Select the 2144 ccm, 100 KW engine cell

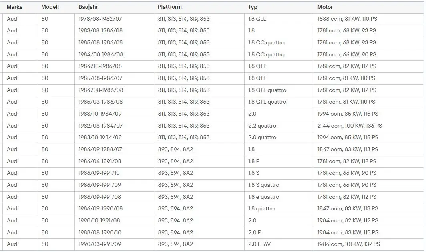pos(350,126)
